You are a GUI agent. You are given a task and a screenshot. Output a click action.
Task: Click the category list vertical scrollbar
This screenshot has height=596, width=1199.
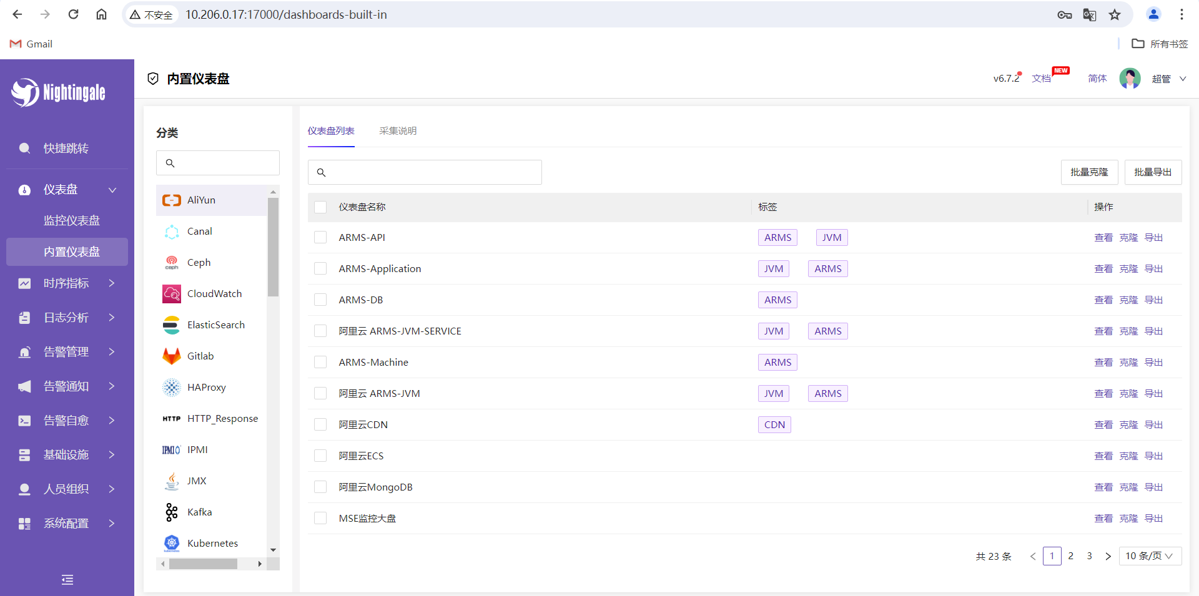coord(273,247)
